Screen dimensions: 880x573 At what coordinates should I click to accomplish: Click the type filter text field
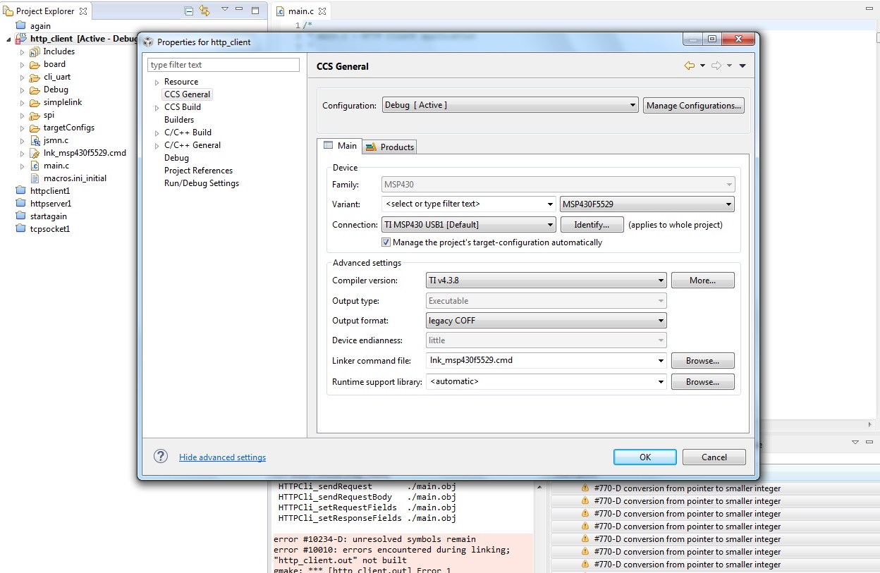coord(224,65)
